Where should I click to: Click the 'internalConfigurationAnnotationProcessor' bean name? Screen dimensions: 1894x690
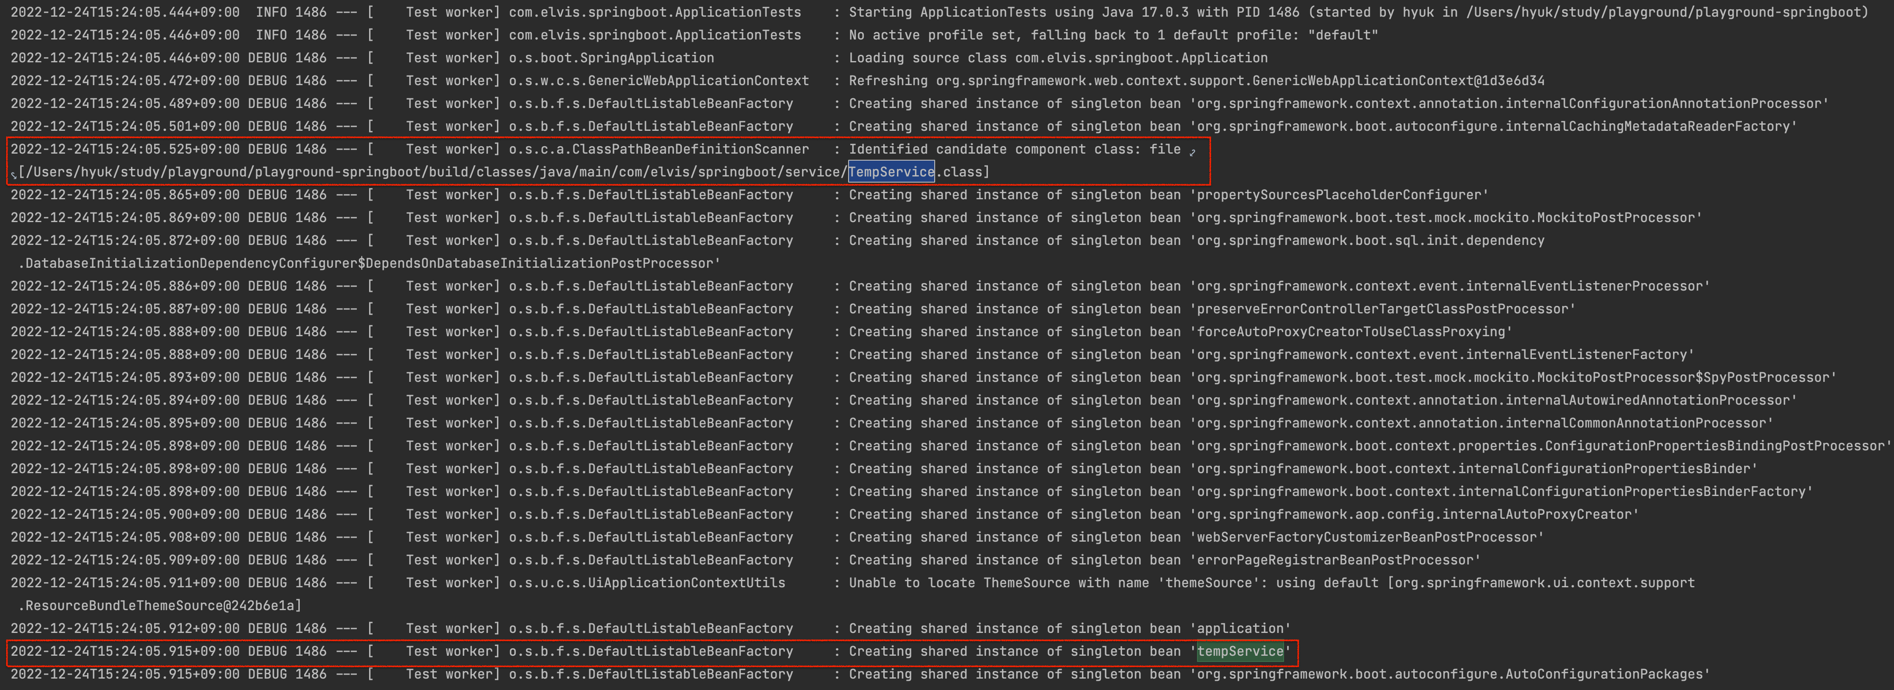click(x=1664, y=104)
